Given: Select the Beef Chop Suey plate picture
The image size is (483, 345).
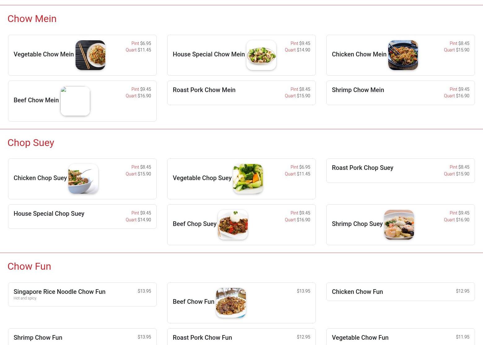Looking at the screenshot, I should click(233, 225).
